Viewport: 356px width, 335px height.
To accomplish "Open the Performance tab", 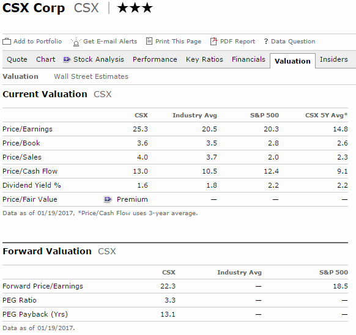I will 155,59.
